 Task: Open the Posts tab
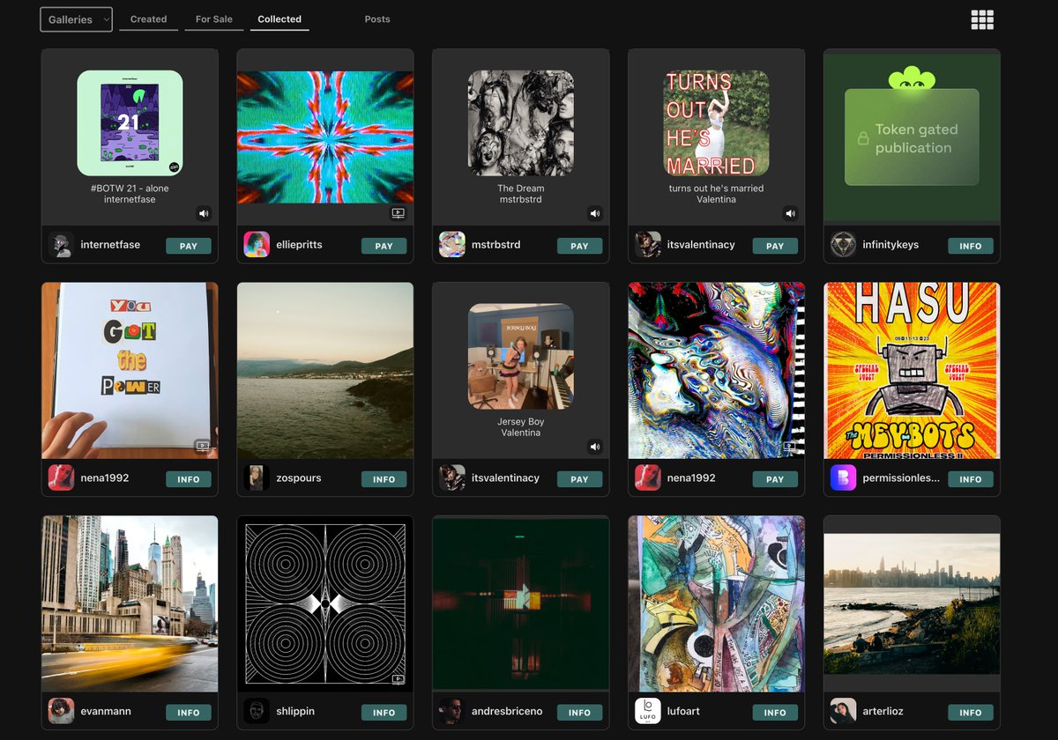point(377,19)
